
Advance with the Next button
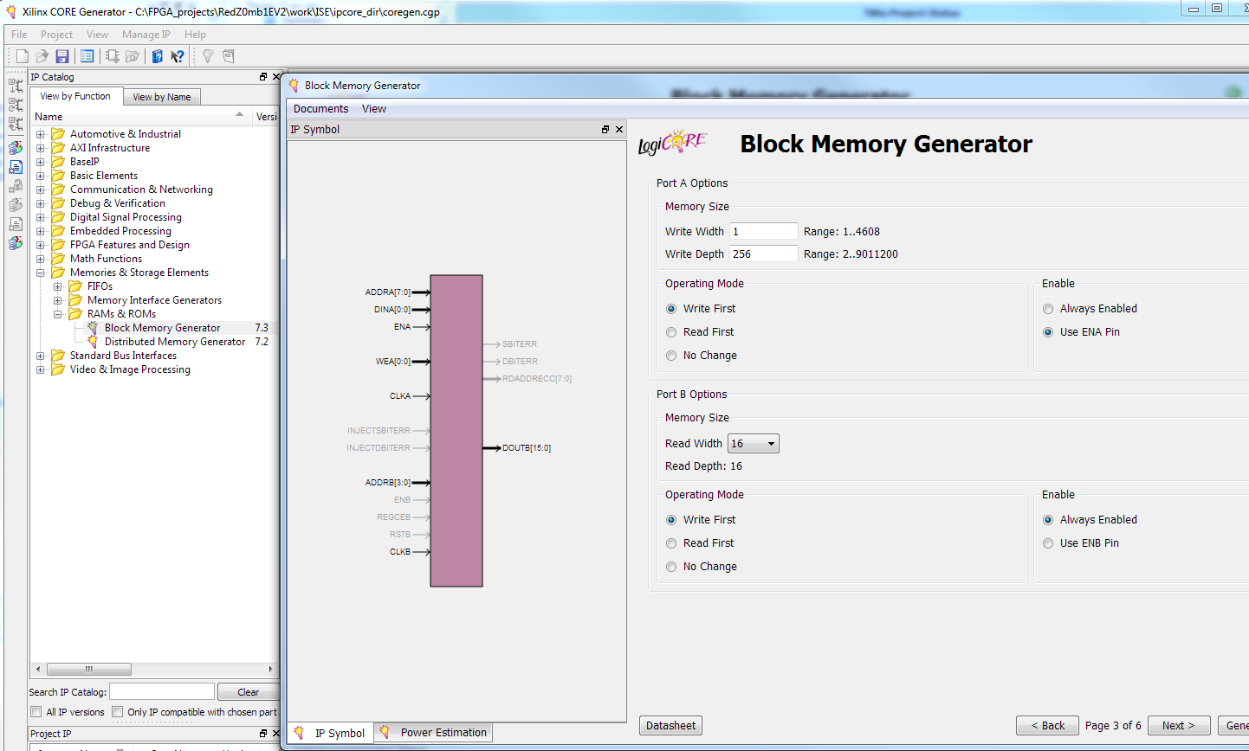1179,726
